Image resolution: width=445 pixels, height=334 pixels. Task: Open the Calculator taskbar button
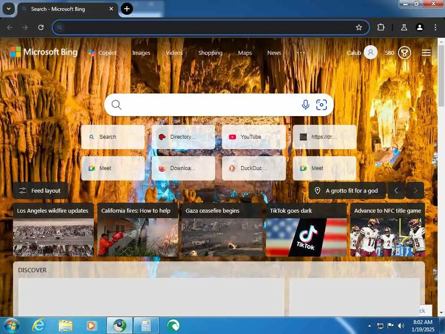point(146,325)
